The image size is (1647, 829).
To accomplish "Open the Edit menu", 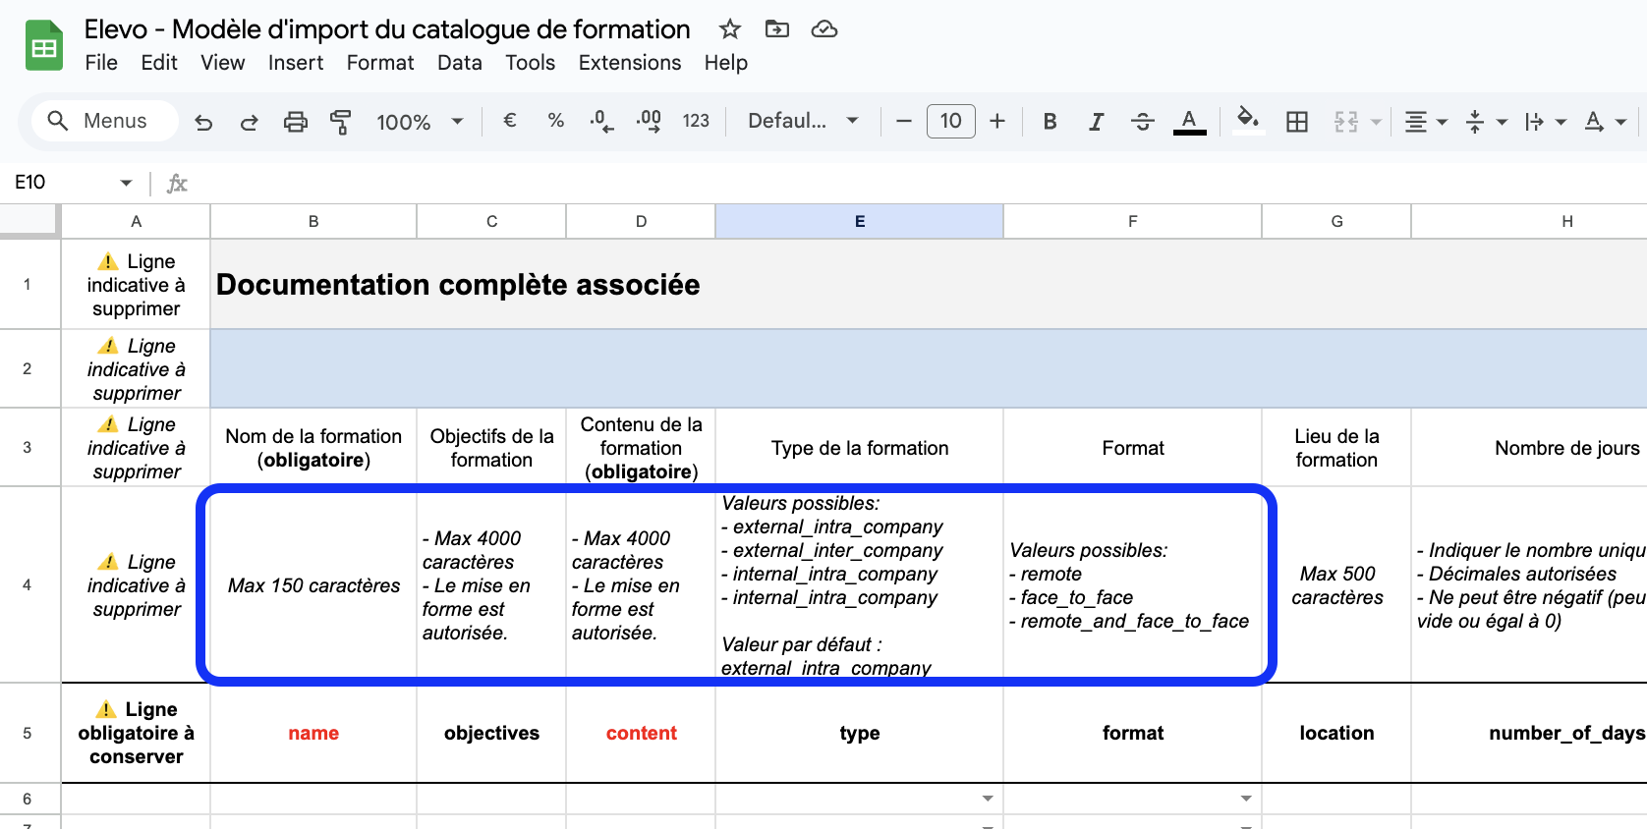I will [159, 63].
